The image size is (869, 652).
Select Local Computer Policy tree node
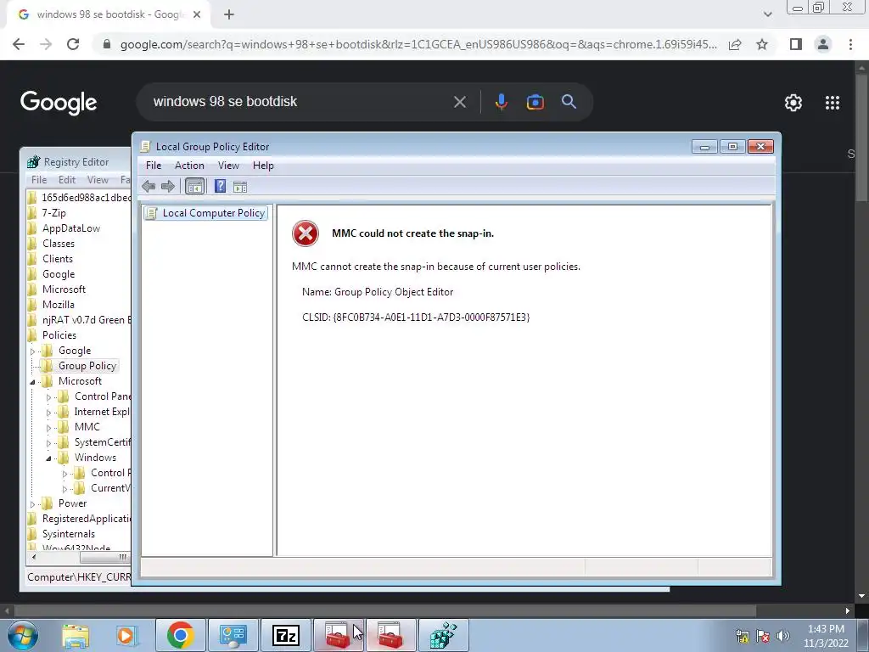click(205, 213)
